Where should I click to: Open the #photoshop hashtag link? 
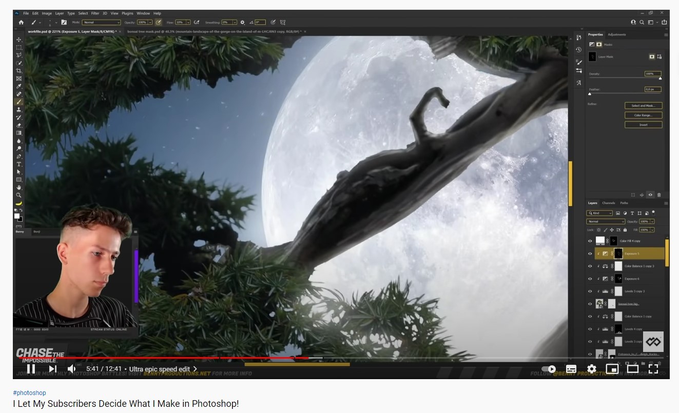pyautogui.click(x=29, y=393)
